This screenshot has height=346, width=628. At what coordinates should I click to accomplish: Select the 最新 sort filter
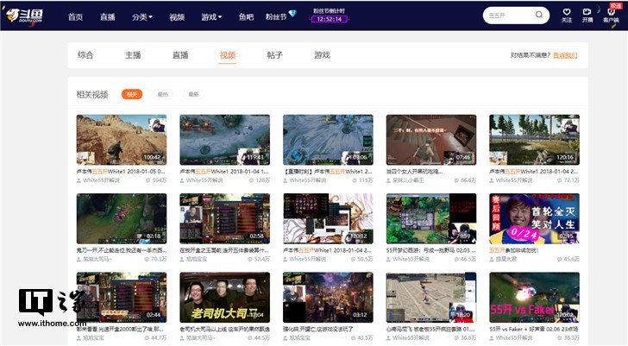pyautogui.click(x=193, y=94)
